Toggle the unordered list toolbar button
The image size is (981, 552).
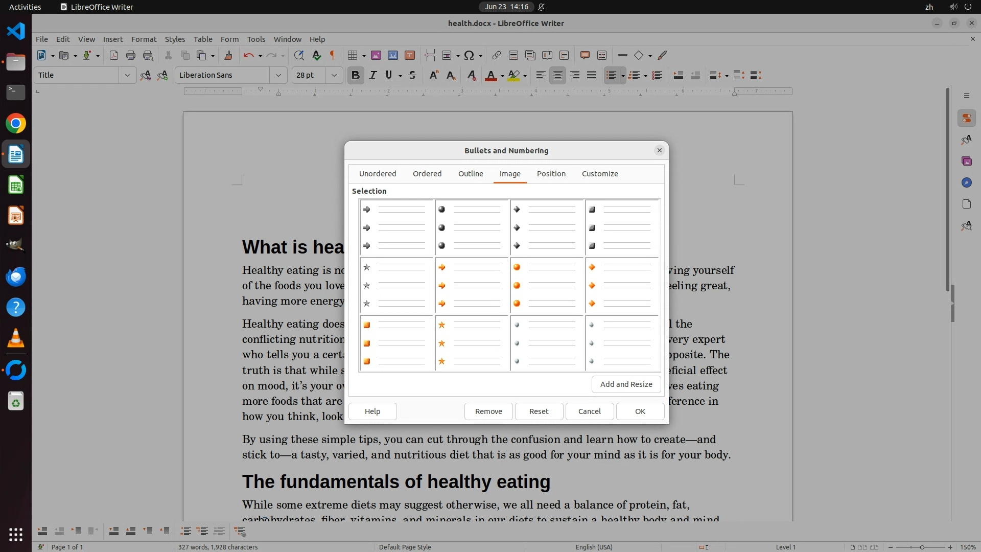point(611,76)
